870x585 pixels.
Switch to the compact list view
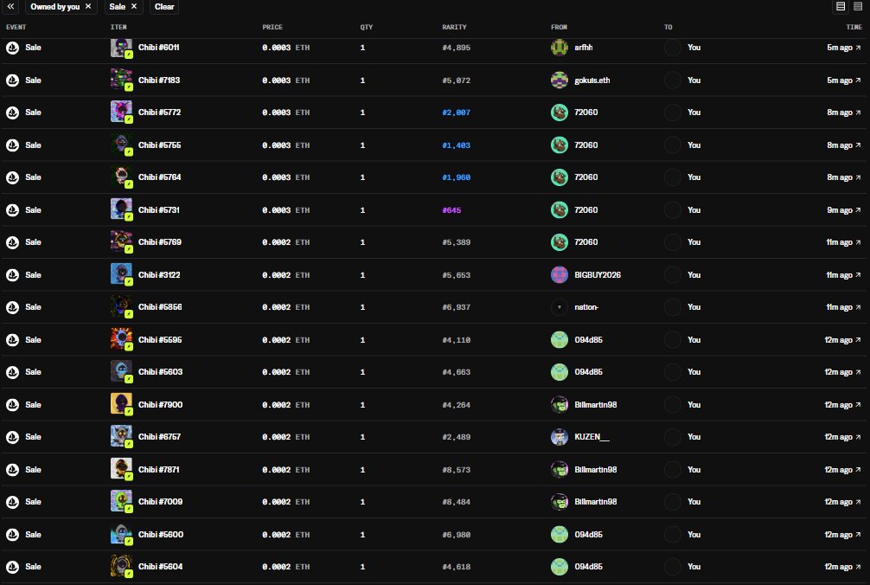pyautogui.click(x=858, y=7)
